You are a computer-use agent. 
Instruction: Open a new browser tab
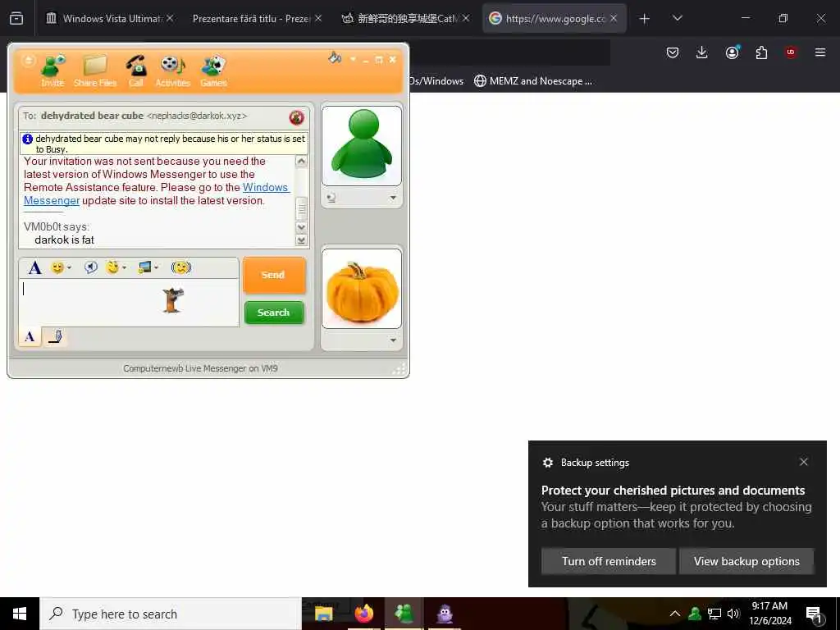click(x=645, y=19)
